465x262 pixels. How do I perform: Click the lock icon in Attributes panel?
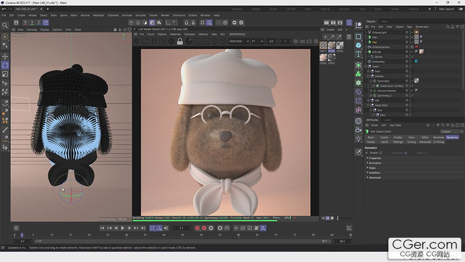pyautogui.click(x=452, y=125)
